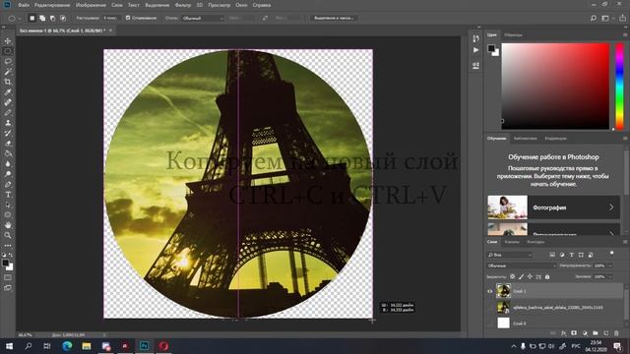Select the Zoom magnifier tool
This screenshot has width=630, height=354.
tap(8, 235)
